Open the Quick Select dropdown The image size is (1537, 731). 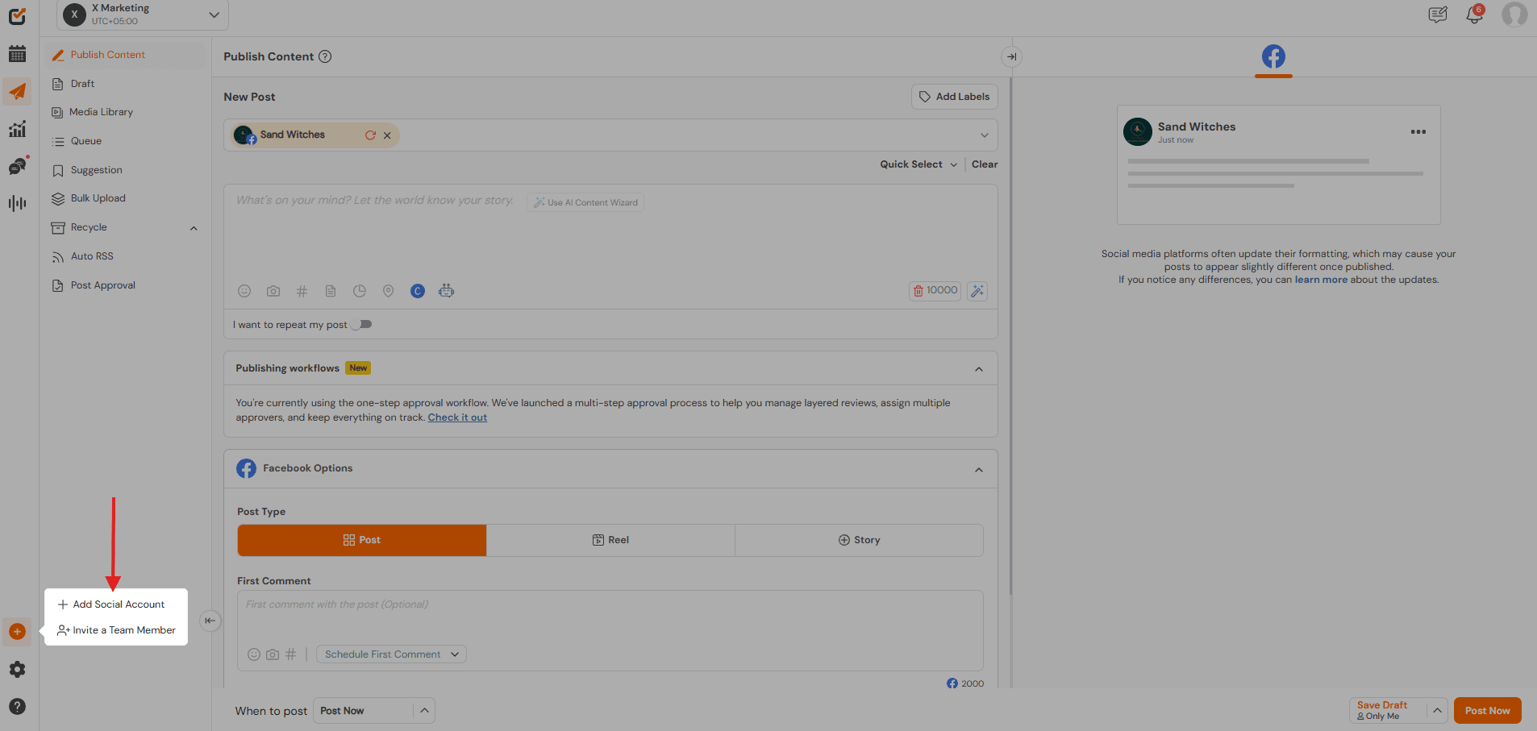[x=917, y=164]
